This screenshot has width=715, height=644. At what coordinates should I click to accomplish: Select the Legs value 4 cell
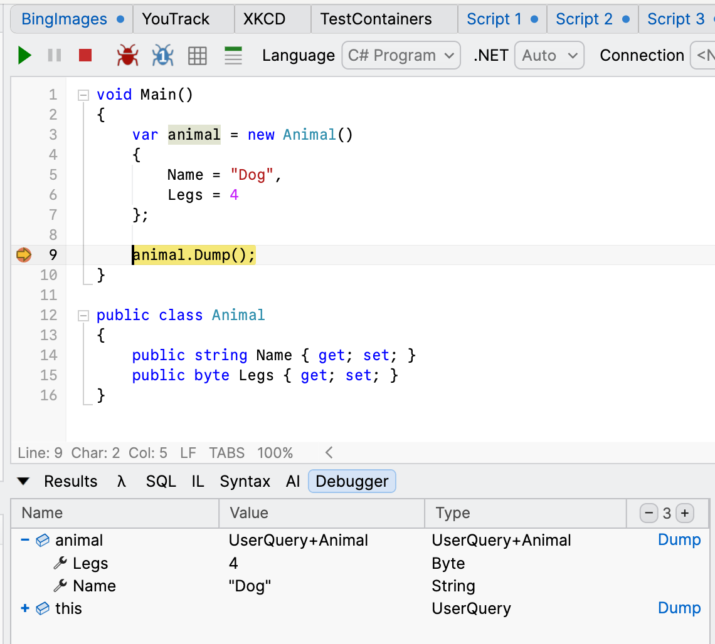coord(233,563)
